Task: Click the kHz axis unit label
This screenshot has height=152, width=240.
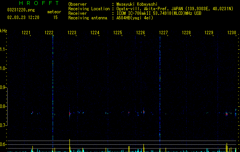Action: tap(3, 31)
